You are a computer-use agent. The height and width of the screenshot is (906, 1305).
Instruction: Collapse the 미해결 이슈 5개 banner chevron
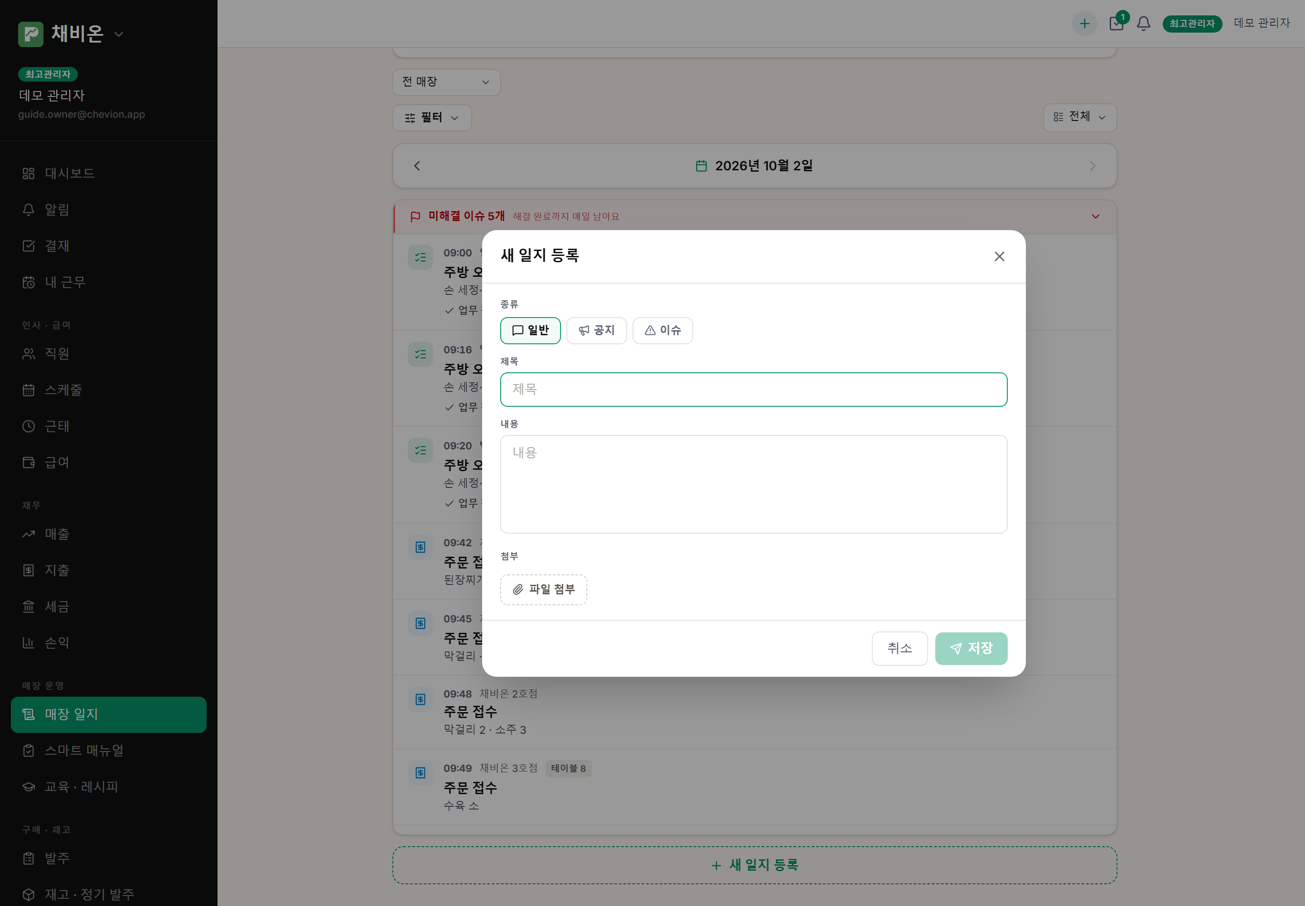pos(1095,217)
